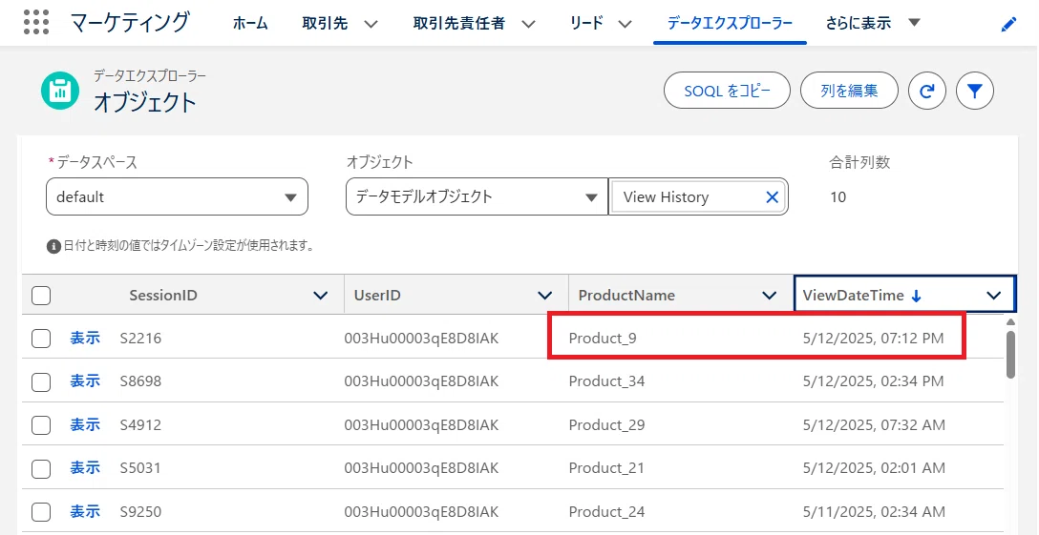Click the refresh icon button
The width and height of the screenshot is (1039, 535).
coord(927,91)
